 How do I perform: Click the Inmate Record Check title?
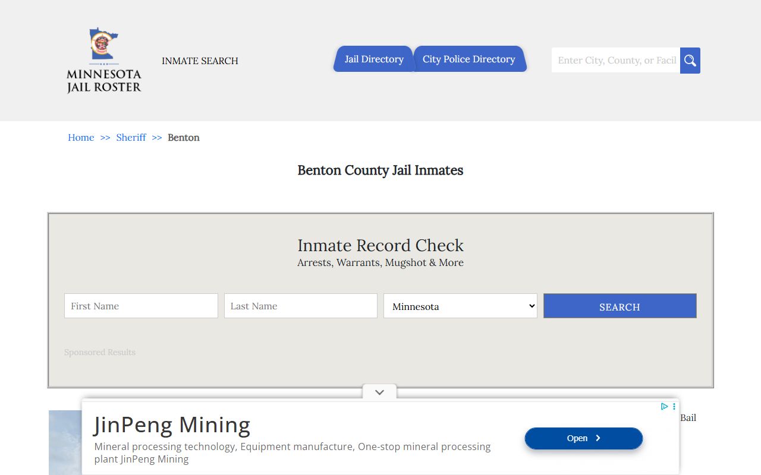point(380,245)
